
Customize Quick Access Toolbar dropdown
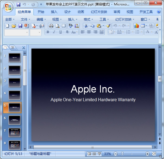click(41, 5)
